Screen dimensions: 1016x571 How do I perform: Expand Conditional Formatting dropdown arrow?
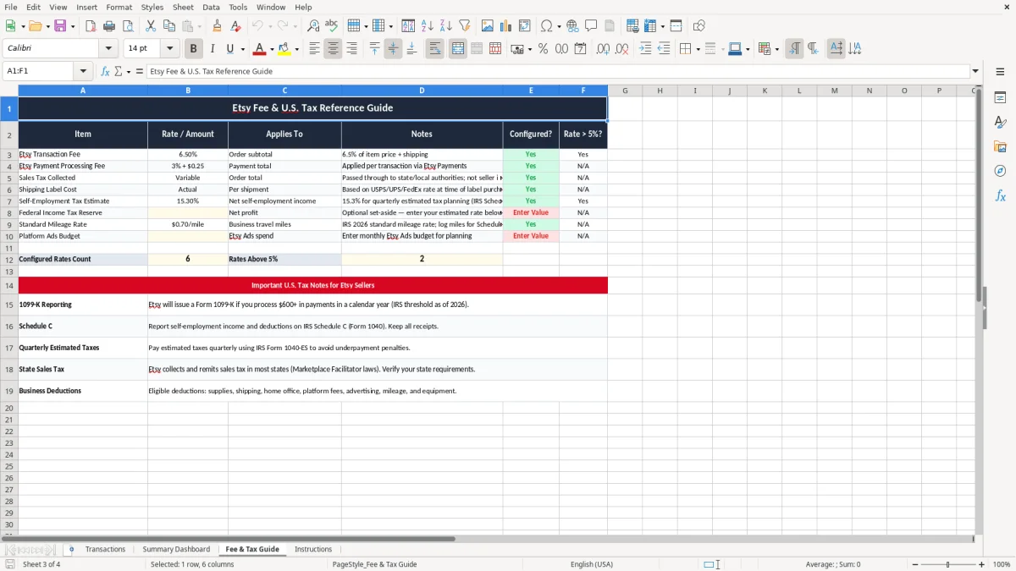(x=776, y=49)
